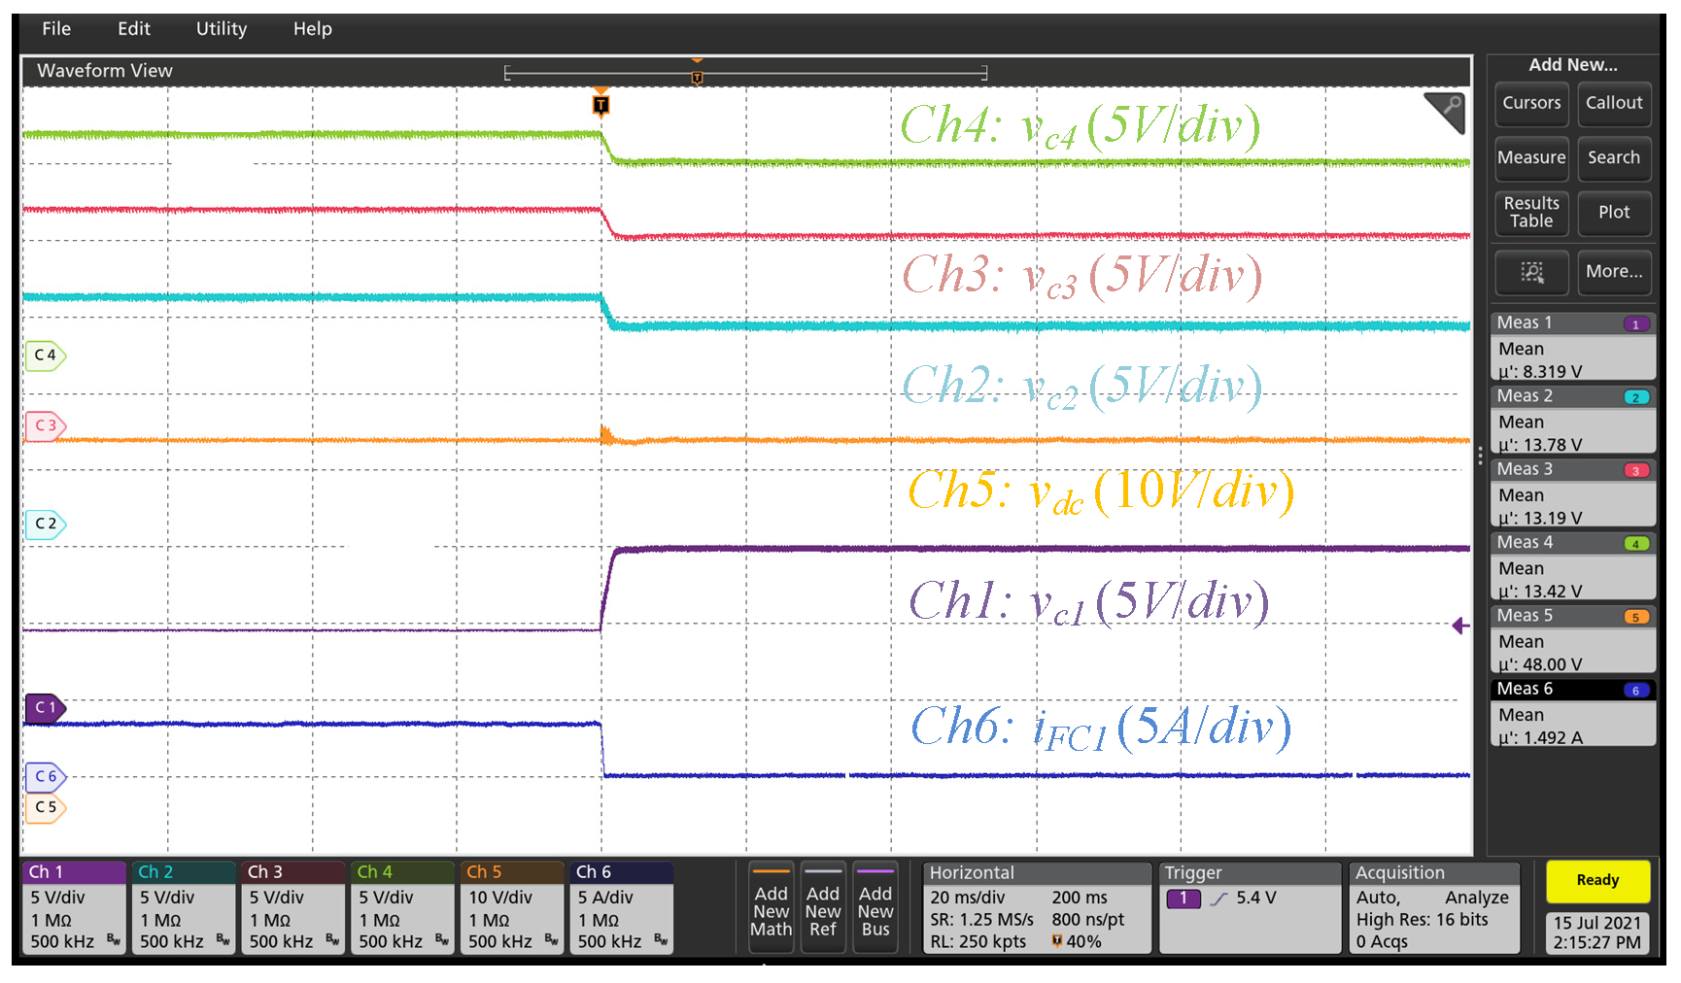This screenshot has height=983, width=1681.
Task: Click the purple trigger level arrow
Action: [1459, 627]
